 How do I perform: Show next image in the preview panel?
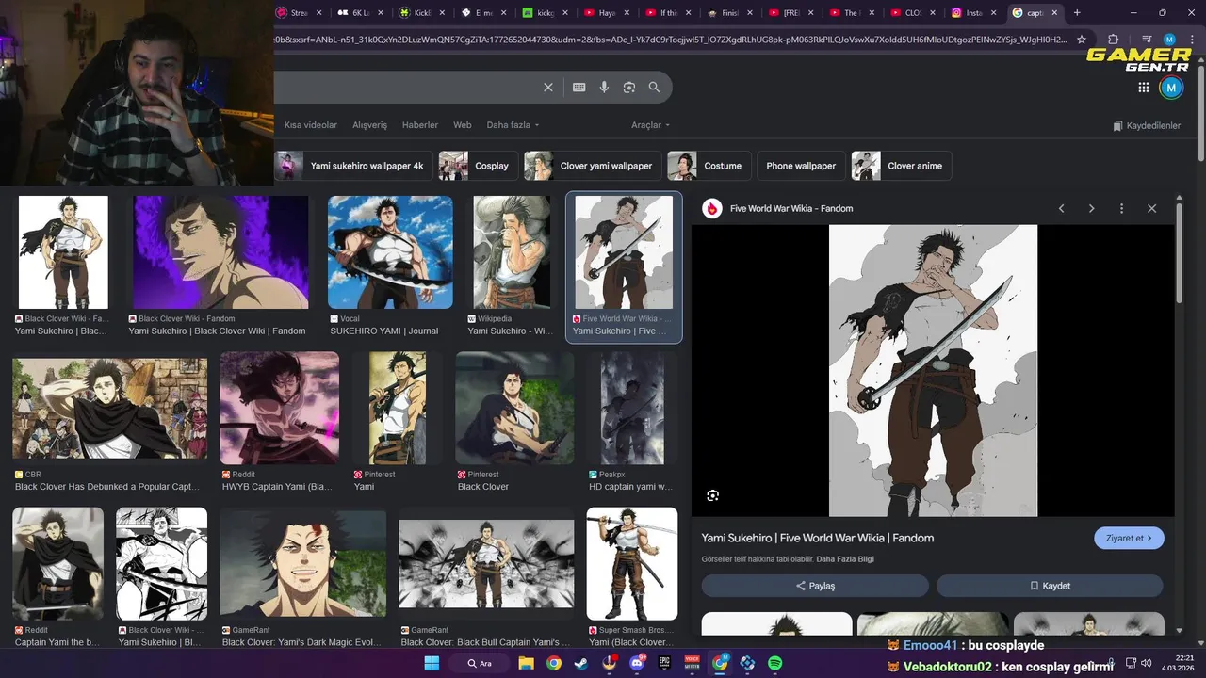(x=1091, y=208)
